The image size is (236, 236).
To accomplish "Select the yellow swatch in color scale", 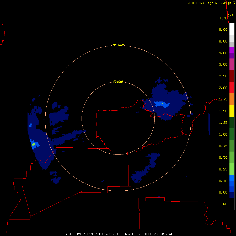I will [x=232, y=111].
